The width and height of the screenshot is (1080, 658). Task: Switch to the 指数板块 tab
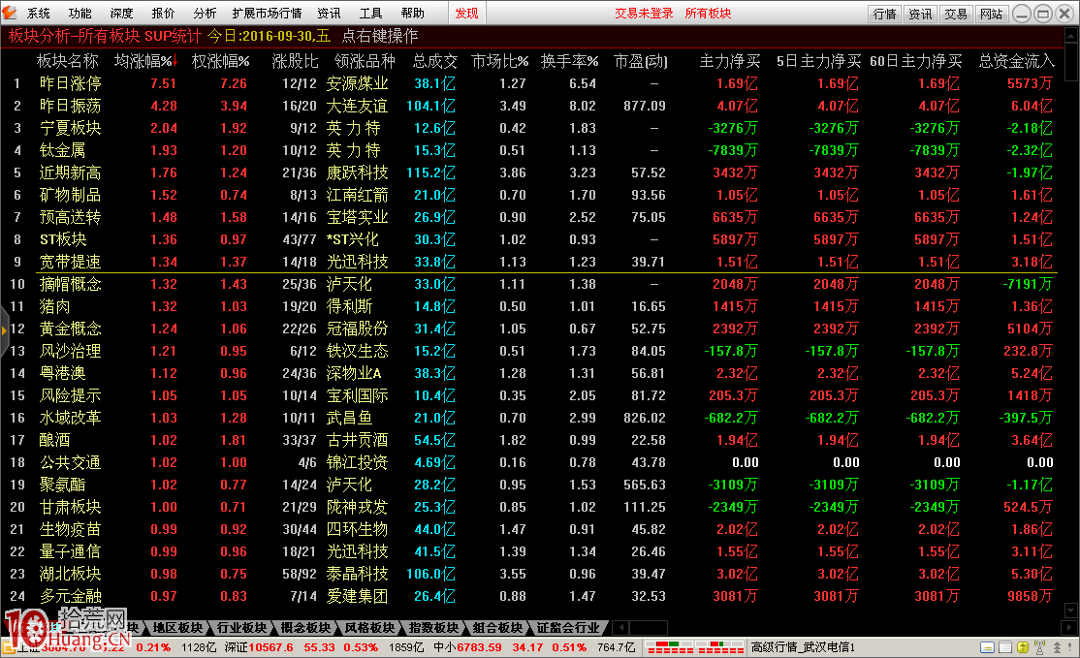[x=434, y=628]
